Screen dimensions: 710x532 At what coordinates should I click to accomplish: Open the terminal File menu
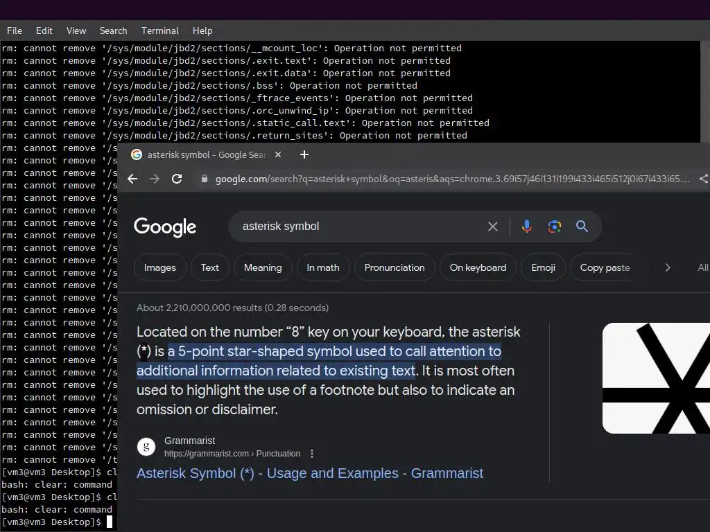pyautogui.click(x=15, y=30)
